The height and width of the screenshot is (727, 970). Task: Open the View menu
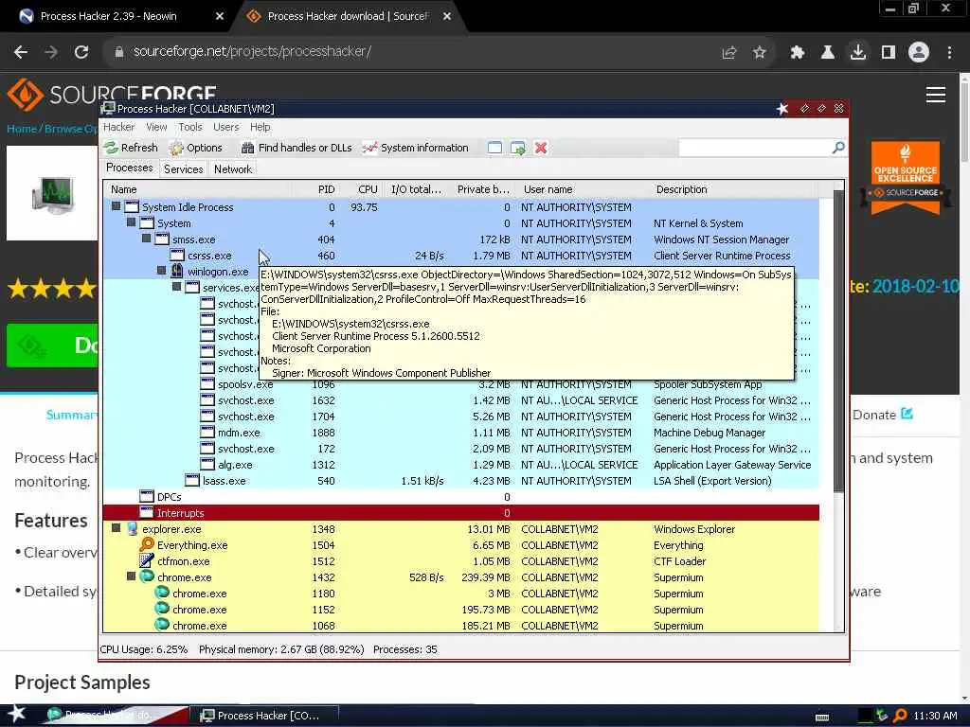tap(156, 127)
